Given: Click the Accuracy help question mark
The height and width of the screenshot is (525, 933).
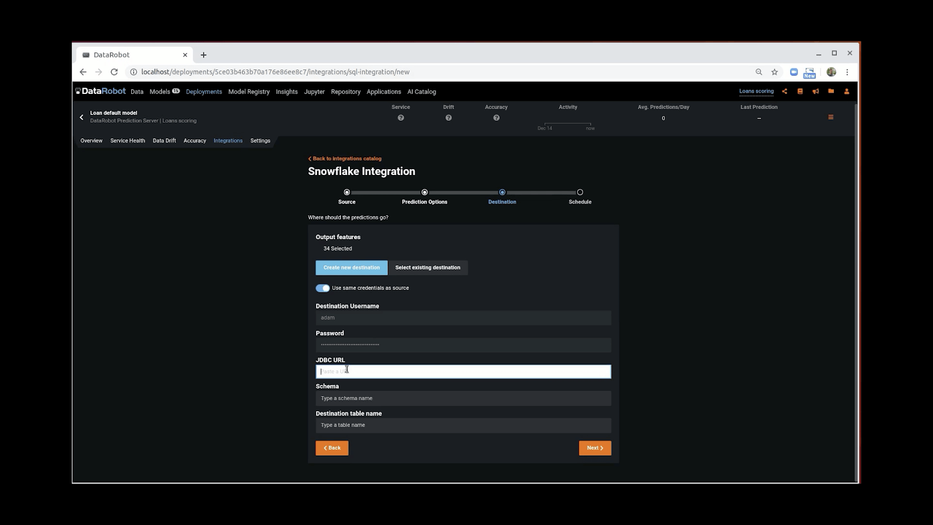Looking at the screenshot, I should click(496, 118).
